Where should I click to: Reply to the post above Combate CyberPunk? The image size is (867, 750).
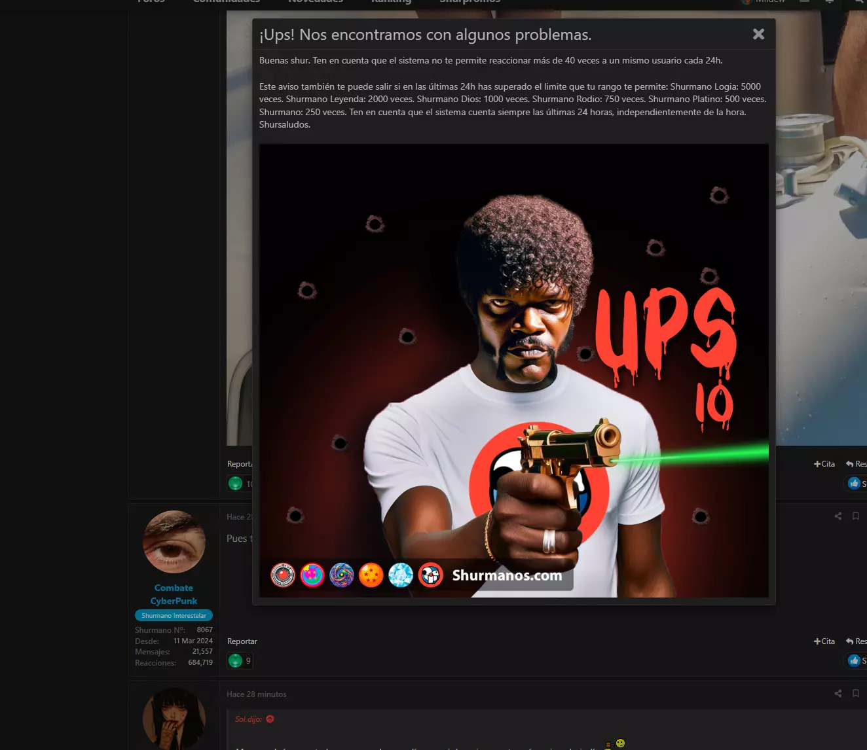tap(856, 464)
